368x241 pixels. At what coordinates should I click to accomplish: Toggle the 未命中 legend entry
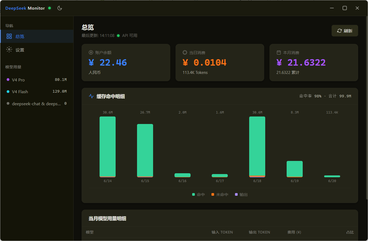click(x=220, y=195)
